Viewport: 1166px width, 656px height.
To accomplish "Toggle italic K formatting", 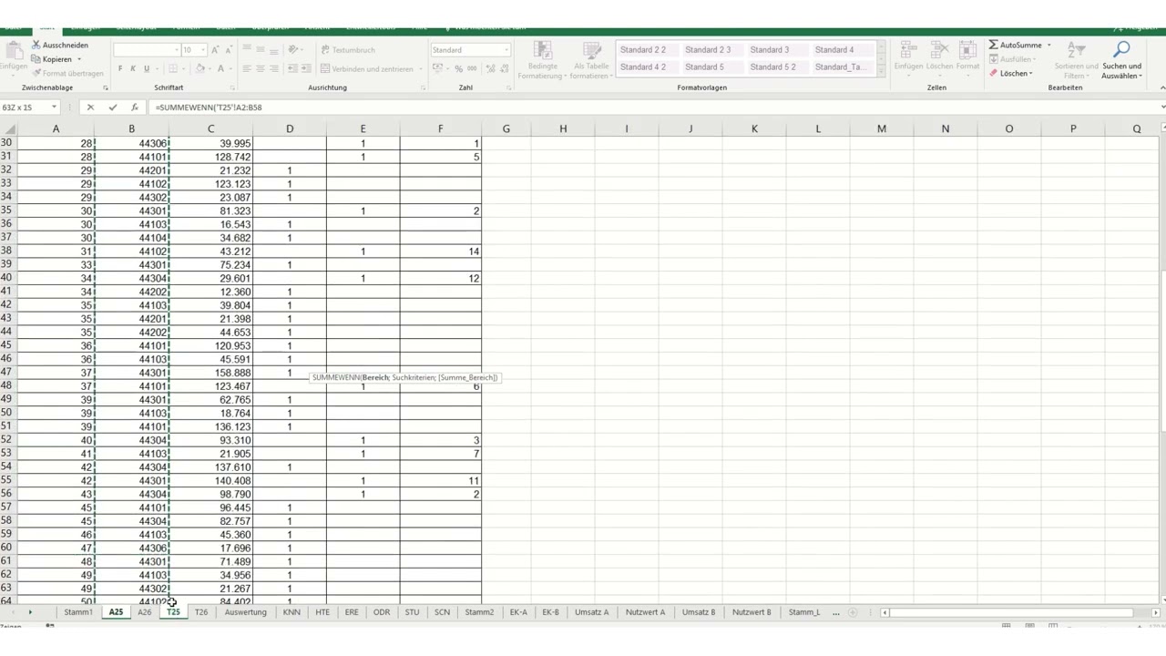I will pos(133,69).
